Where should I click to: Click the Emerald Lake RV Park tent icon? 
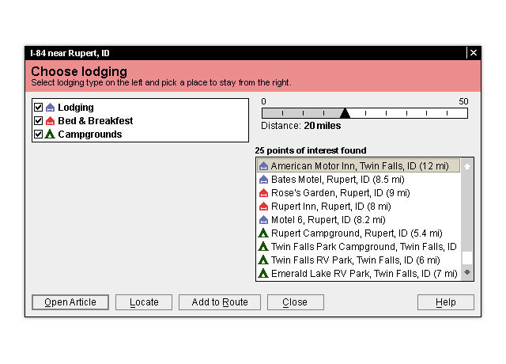click(x=264, y=274)
